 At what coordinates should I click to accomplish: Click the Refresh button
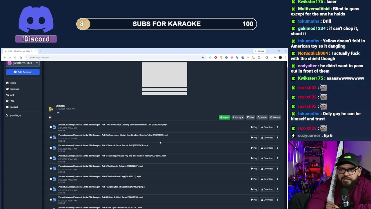click(x=275, y=118)
